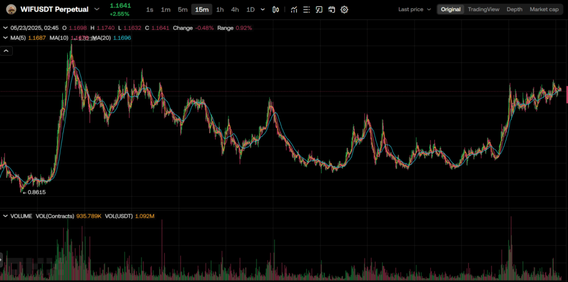The height and width of the screenshot is (282, 568).
Task: Switch to the Original chart view
Action: [x=450, y=9]
